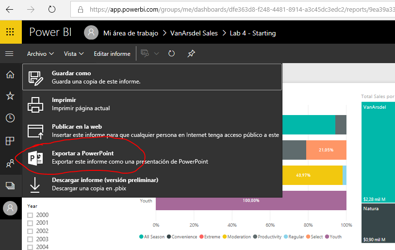Open Apps icon in sidebar
This screenshot has width=395, height=250.
pyautogui.click(x=10, y=141)
